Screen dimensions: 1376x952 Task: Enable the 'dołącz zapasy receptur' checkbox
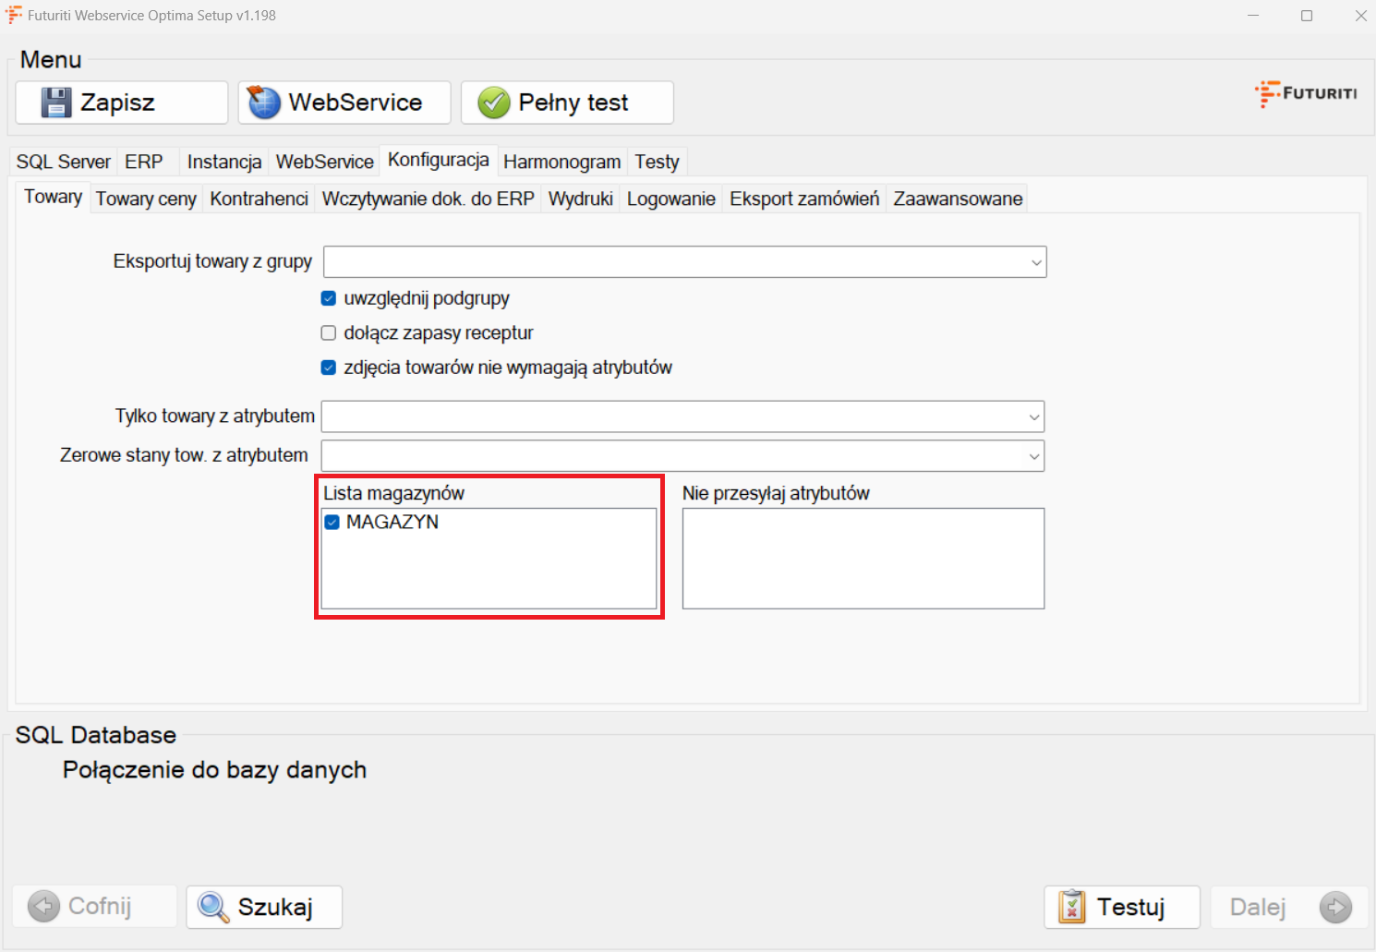click(328, 333)
